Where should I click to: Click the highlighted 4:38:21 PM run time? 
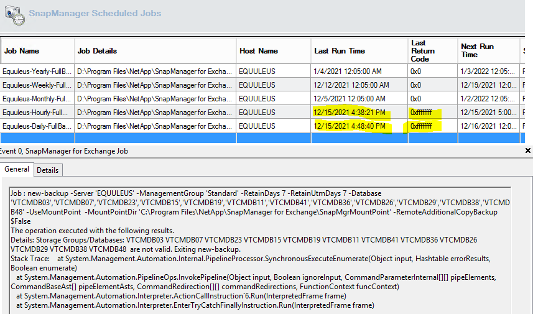click(x=350, y=113)
